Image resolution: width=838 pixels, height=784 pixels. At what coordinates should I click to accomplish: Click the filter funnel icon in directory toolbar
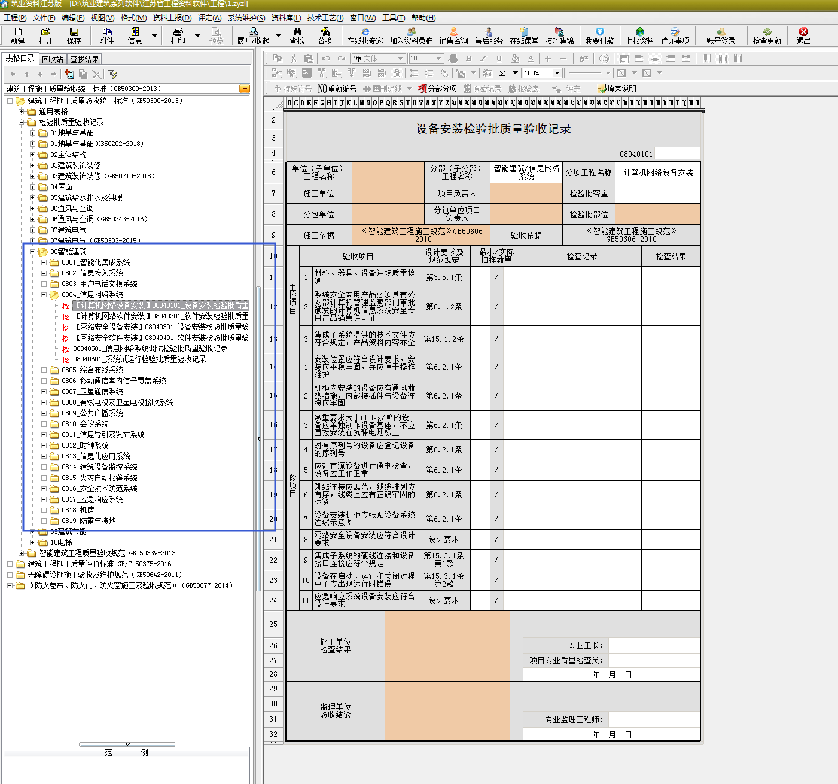point(112,74)
